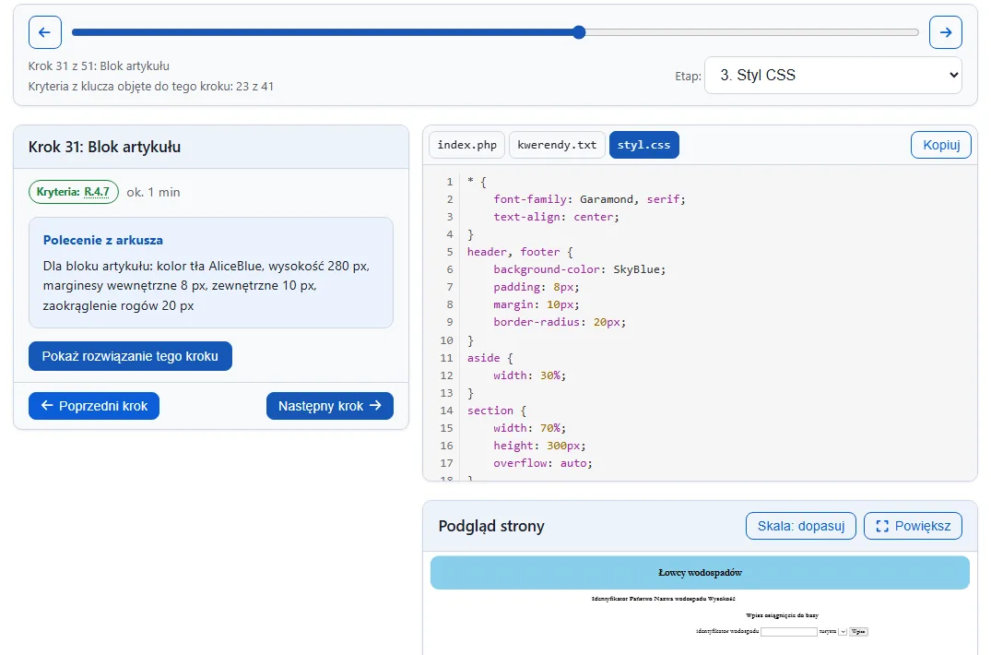The width and height of the screenshot is (991, 655).
Task: Click the 'background-color: SkyBlue;' code line
Action: point(580,269)
